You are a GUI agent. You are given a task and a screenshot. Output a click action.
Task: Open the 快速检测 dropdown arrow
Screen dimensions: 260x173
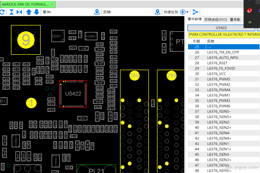click(x=188, y=12)
